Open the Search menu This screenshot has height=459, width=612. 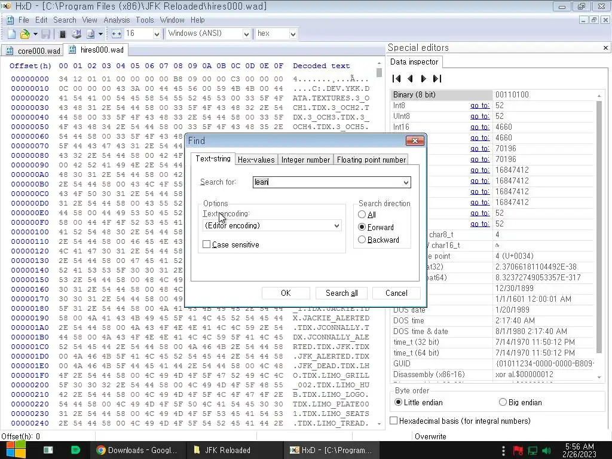65,20
